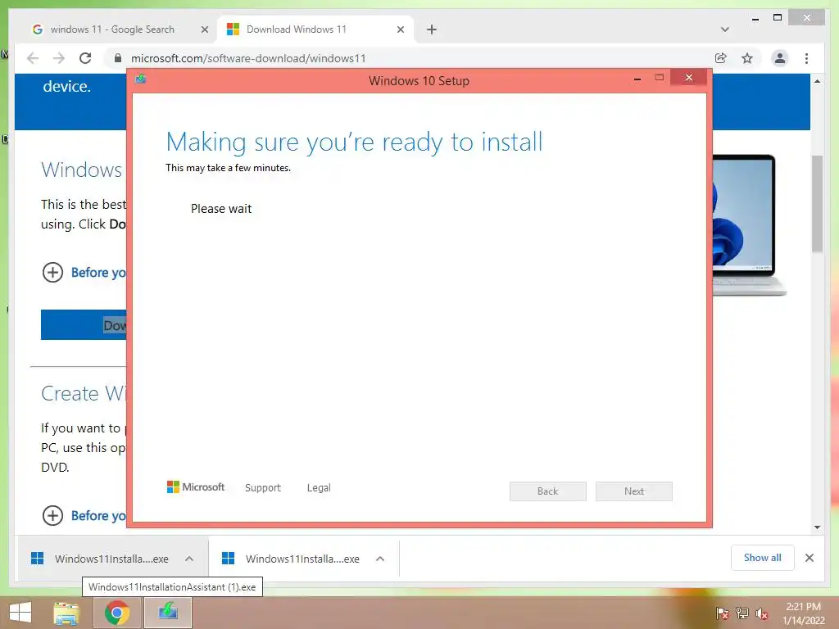Click the blue Download button on webpage
This screenshot has height=629, width=839.
click(84, 324)
